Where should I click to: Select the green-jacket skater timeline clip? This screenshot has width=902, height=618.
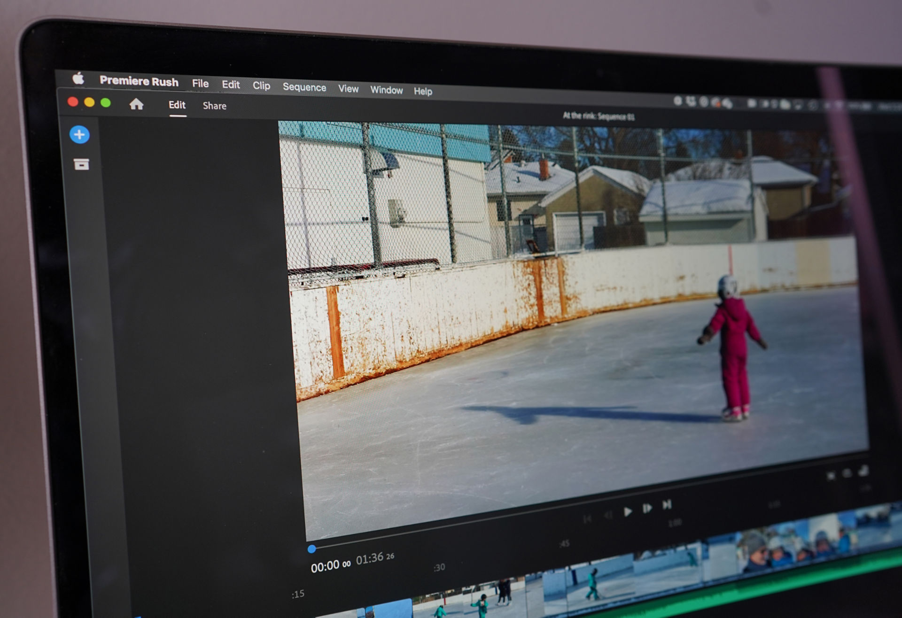point(593,582)
